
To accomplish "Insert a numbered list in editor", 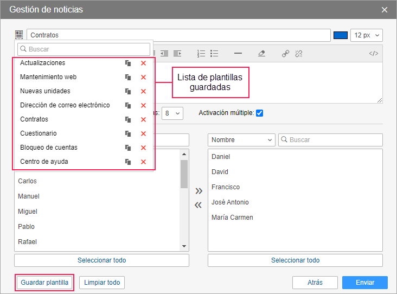I will pos(201,54).
